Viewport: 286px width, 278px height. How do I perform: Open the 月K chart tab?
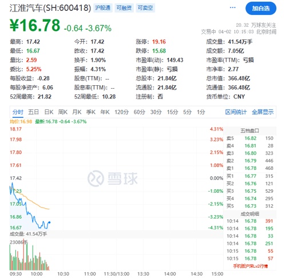[77, 112]
